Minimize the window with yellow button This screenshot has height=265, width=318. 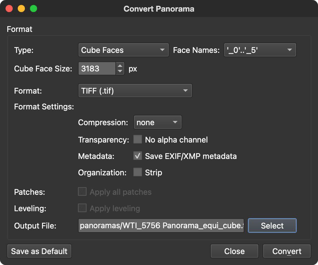click(21, 9)
